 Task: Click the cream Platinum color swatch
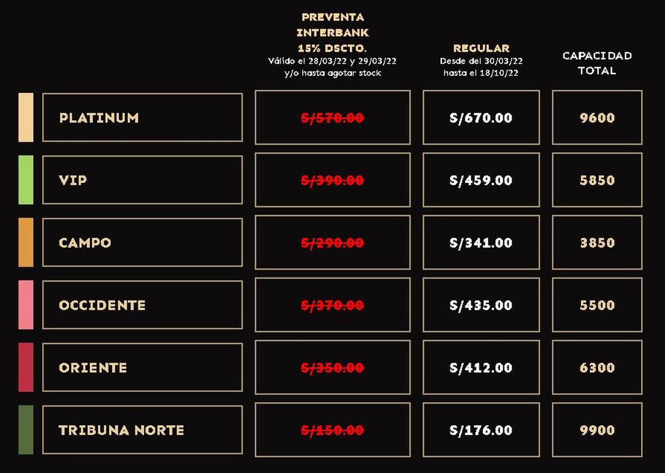pyautogui.click(x=26, y=117)
